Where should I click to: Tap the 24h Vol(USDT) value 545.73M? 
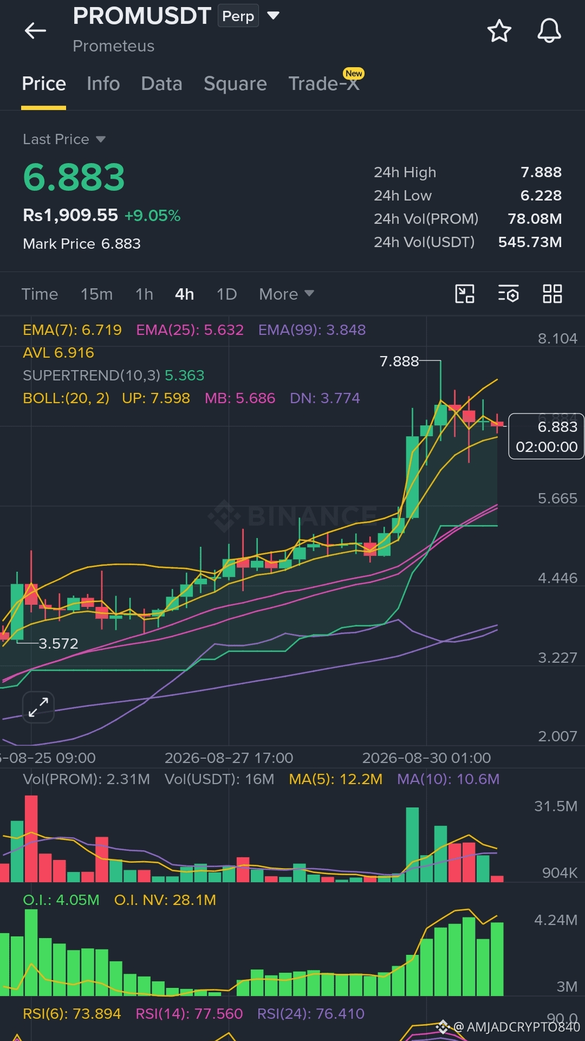[x=530, y=242]
